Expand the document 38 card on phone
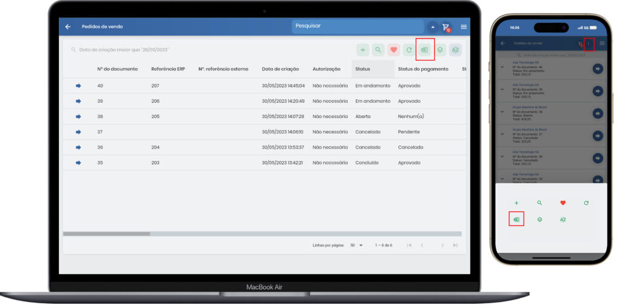 pos(502,111)
